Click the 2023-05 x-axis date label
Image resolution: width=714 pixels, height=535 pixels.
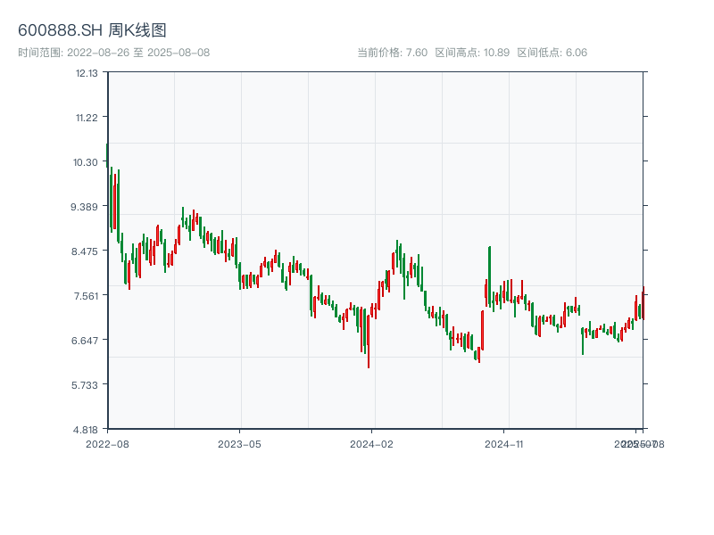pos(239,443)
